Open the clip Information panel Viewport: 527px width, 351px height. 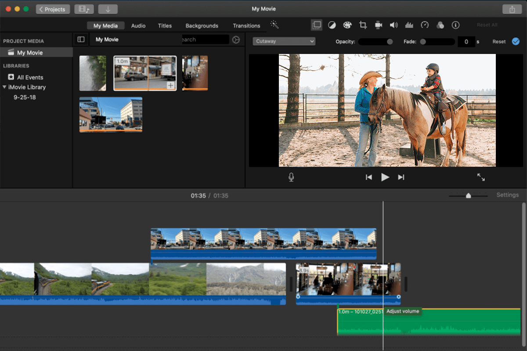[x=455, y=25]
